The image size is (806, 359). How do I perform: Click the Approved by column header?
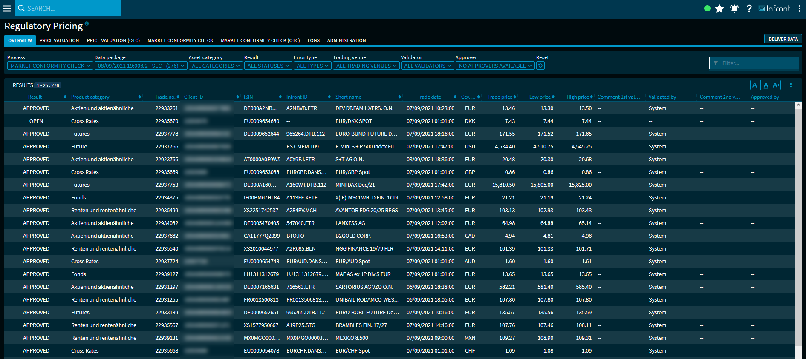click(765, 97)
